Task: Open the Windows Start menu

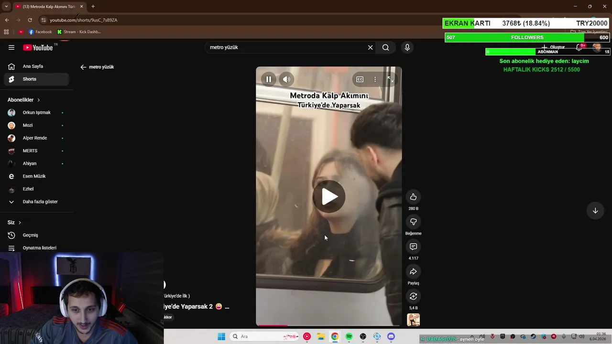Action: [x=221, y=336]
